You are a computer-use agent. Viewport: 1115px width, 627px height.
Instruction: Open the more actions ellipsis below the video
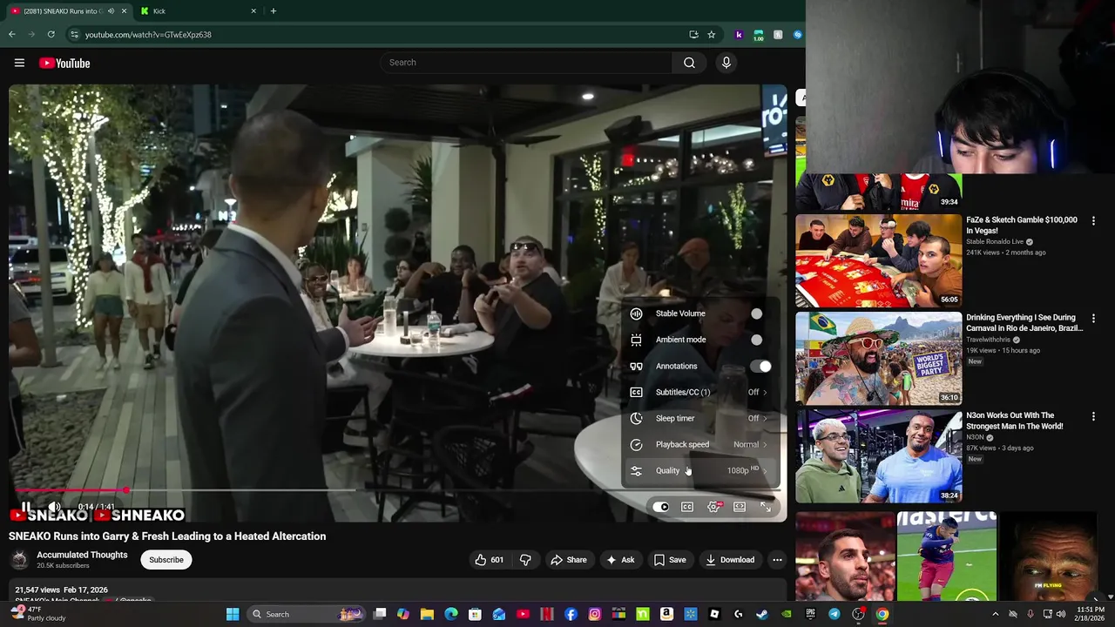tap(777, 560)
